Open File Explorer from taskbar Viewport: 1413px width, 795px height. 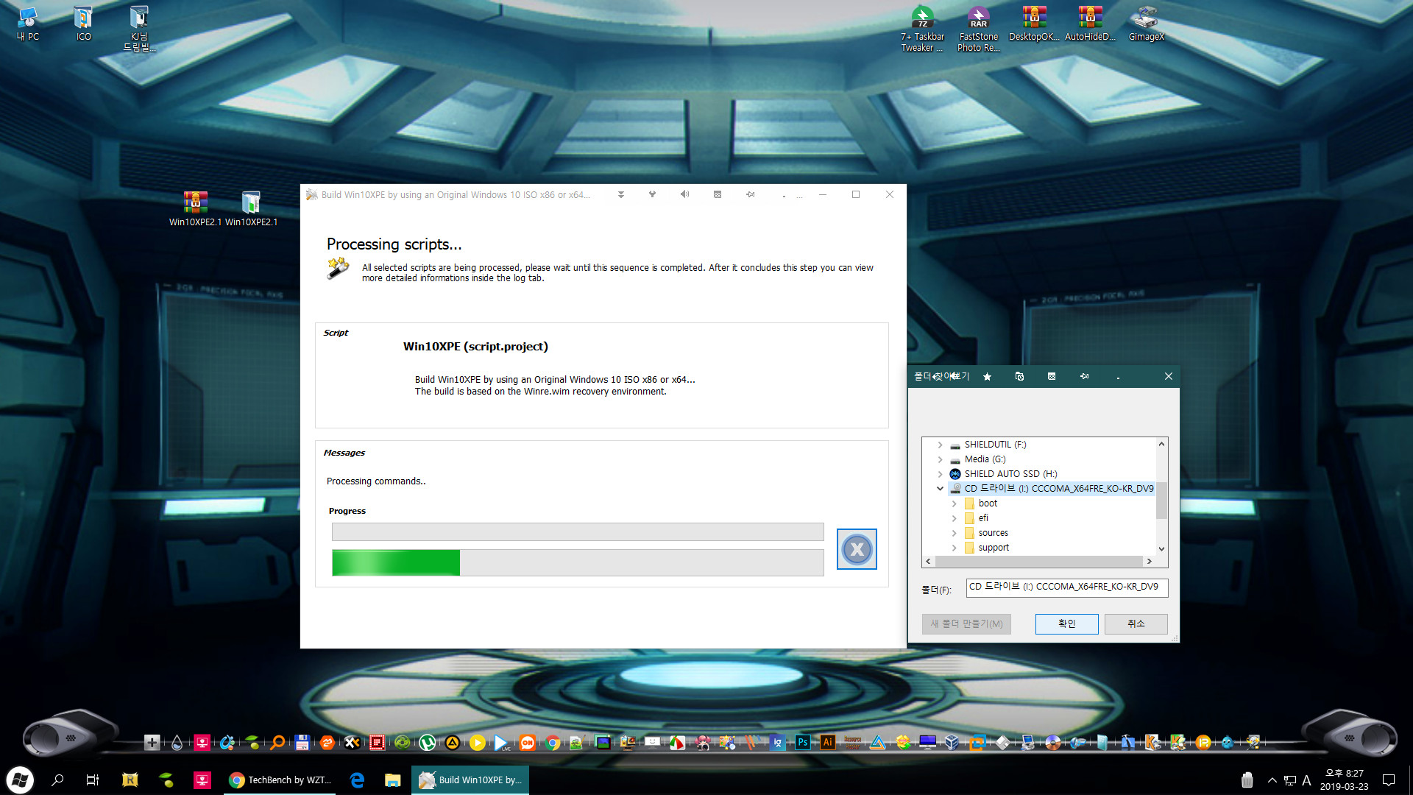coord(392,780)
